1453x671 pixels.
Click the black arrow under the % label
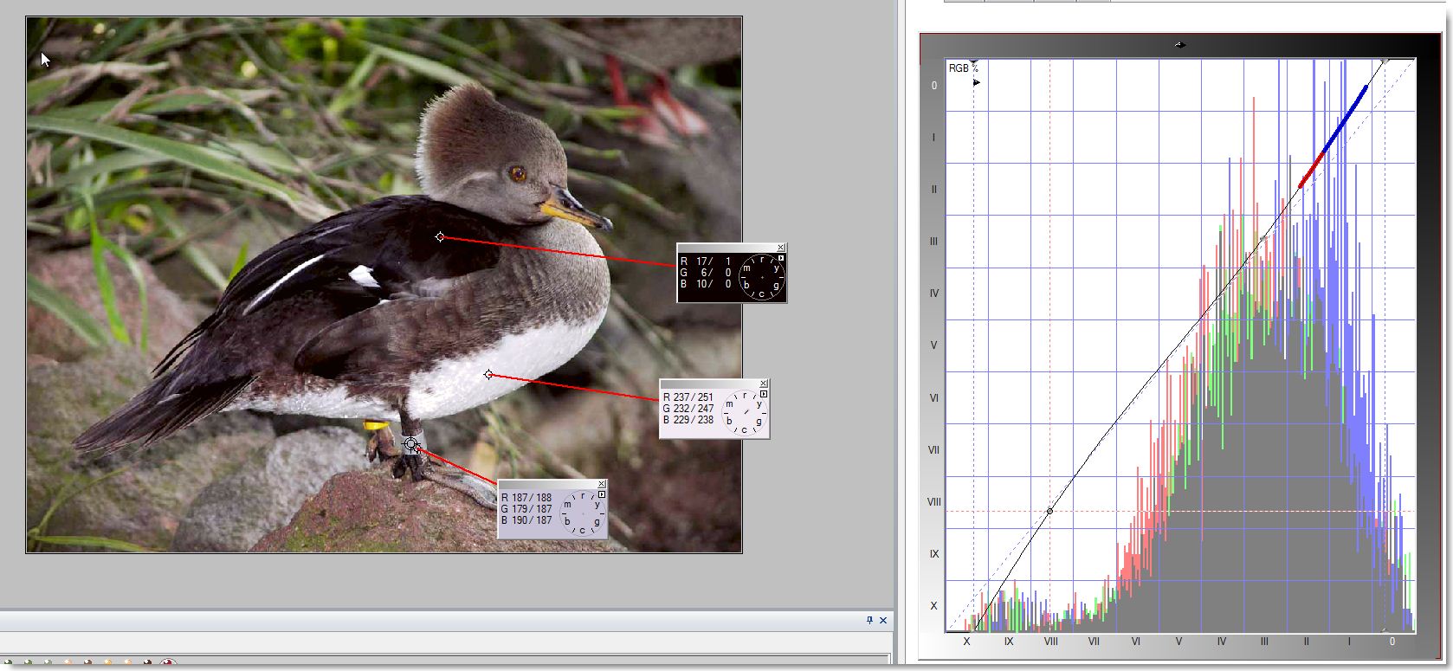(x=976, y=83)
